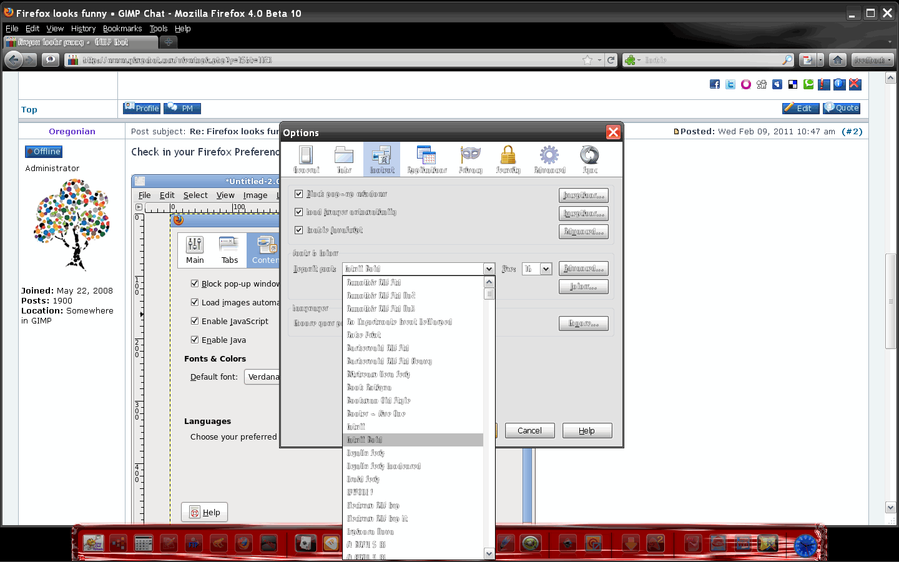Image resolution: width=899 pixels, height=562 pixels.
Task: Open Exceptions for loading images
Action: point(584,214)
